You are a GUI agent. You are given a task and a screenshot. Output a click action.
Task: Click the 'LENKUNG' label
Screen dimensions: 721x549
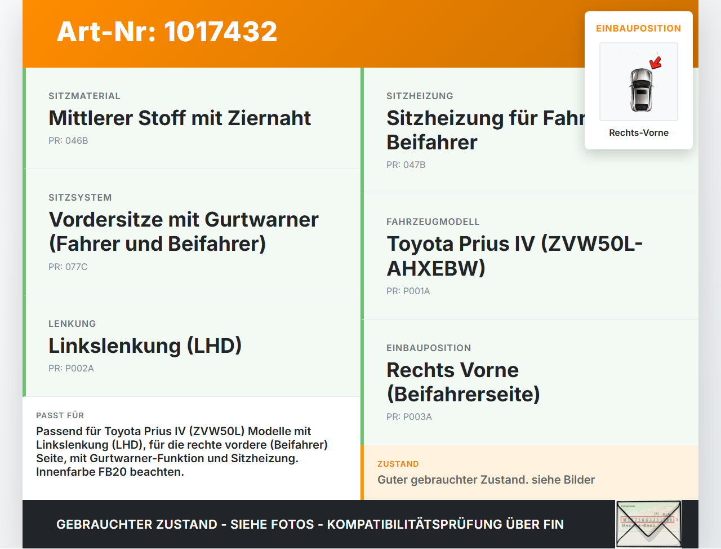[72, 324]
